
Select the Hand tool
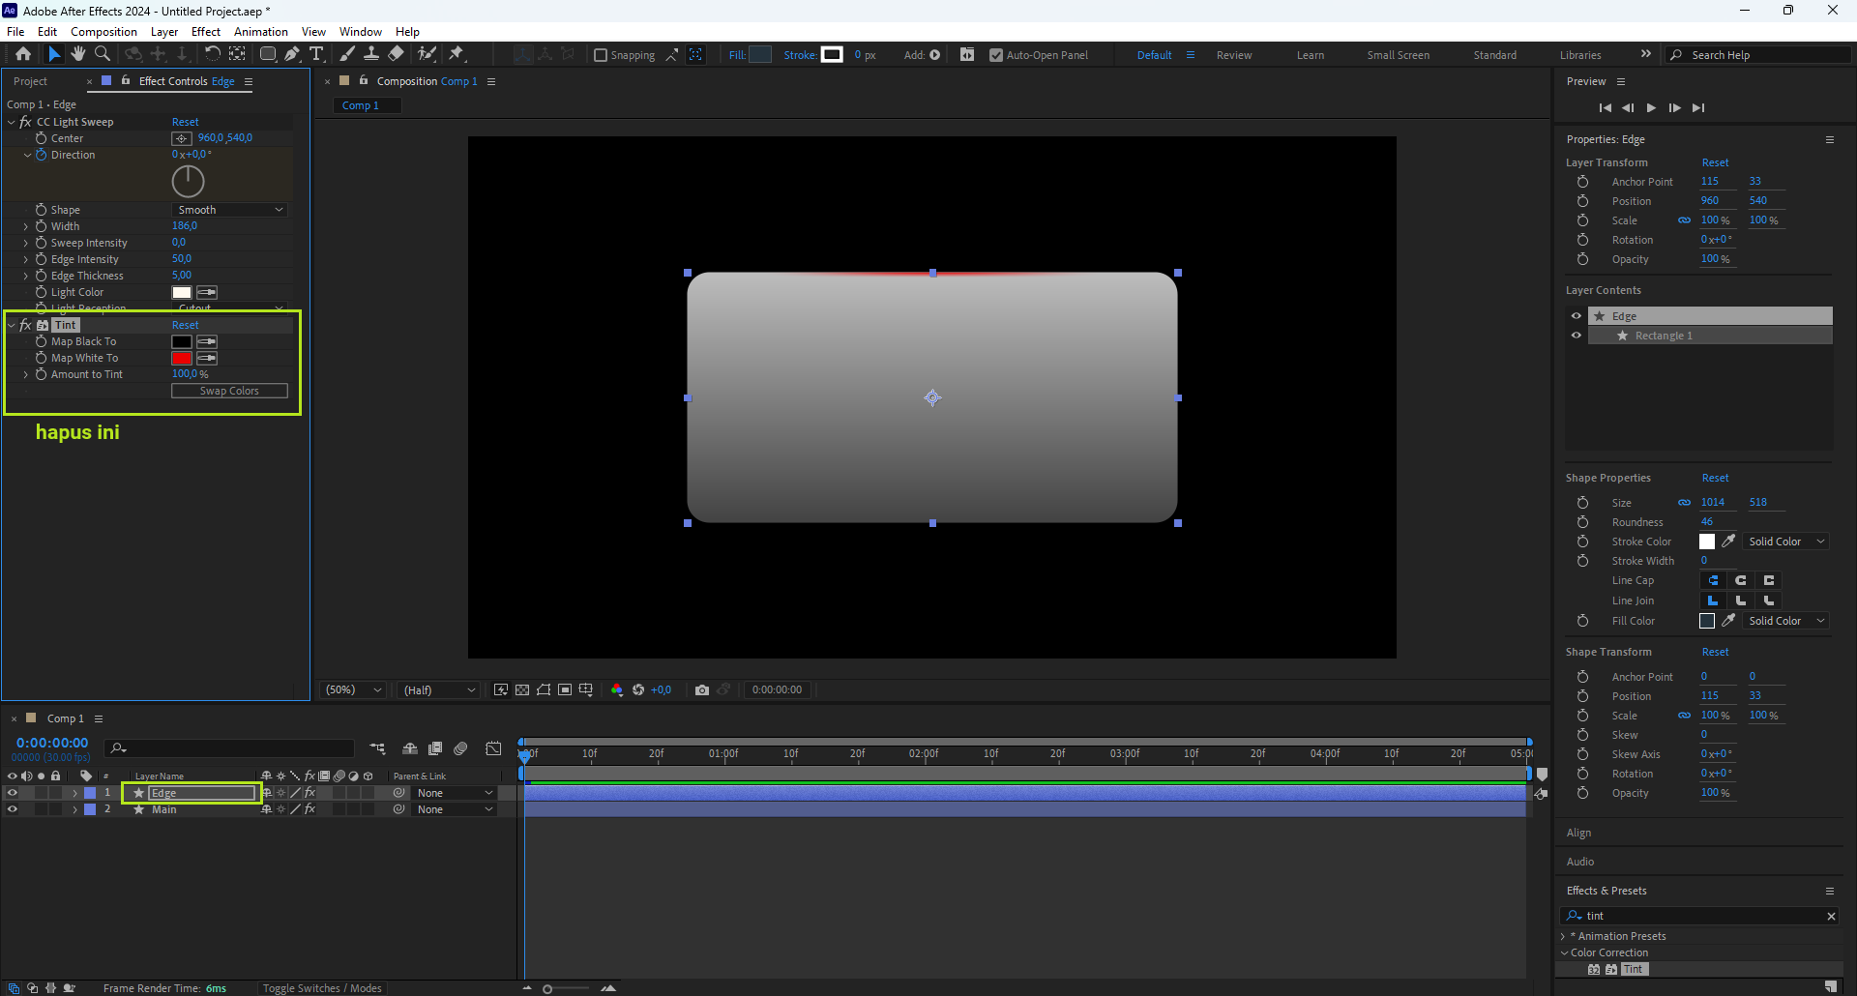tap(78, 55)
